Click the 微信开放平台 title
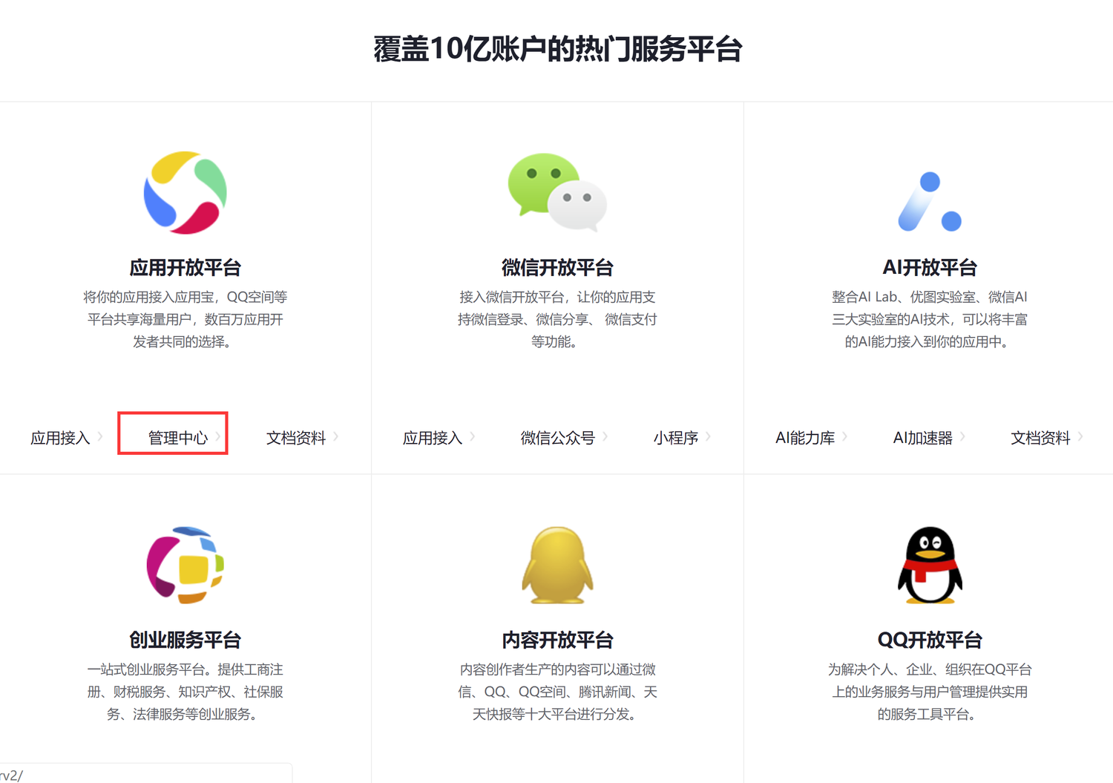 pyautogui.click(x=557, y=267)
